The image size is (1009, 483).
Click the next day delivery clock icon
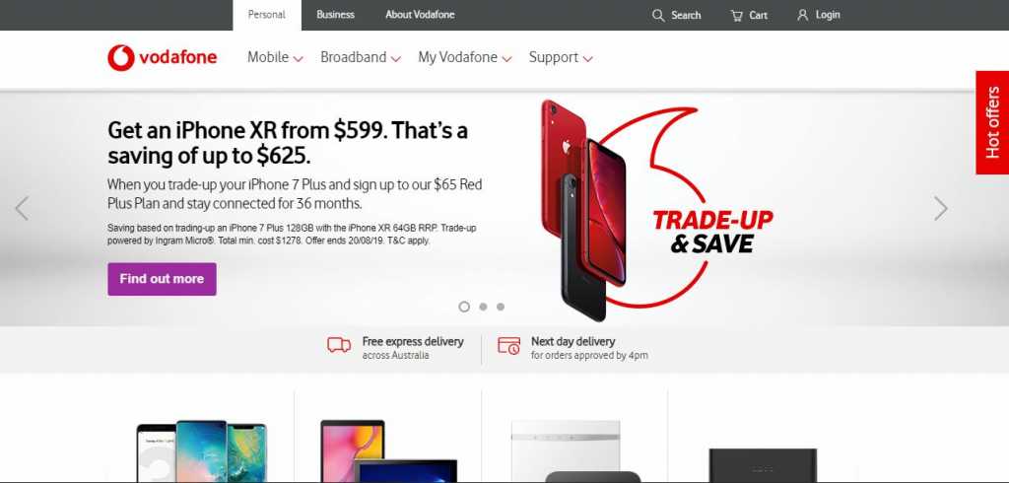(509, 345)
